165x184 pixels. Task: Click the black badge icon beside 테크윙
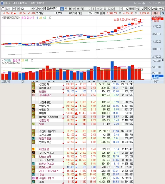pos(33,91)
